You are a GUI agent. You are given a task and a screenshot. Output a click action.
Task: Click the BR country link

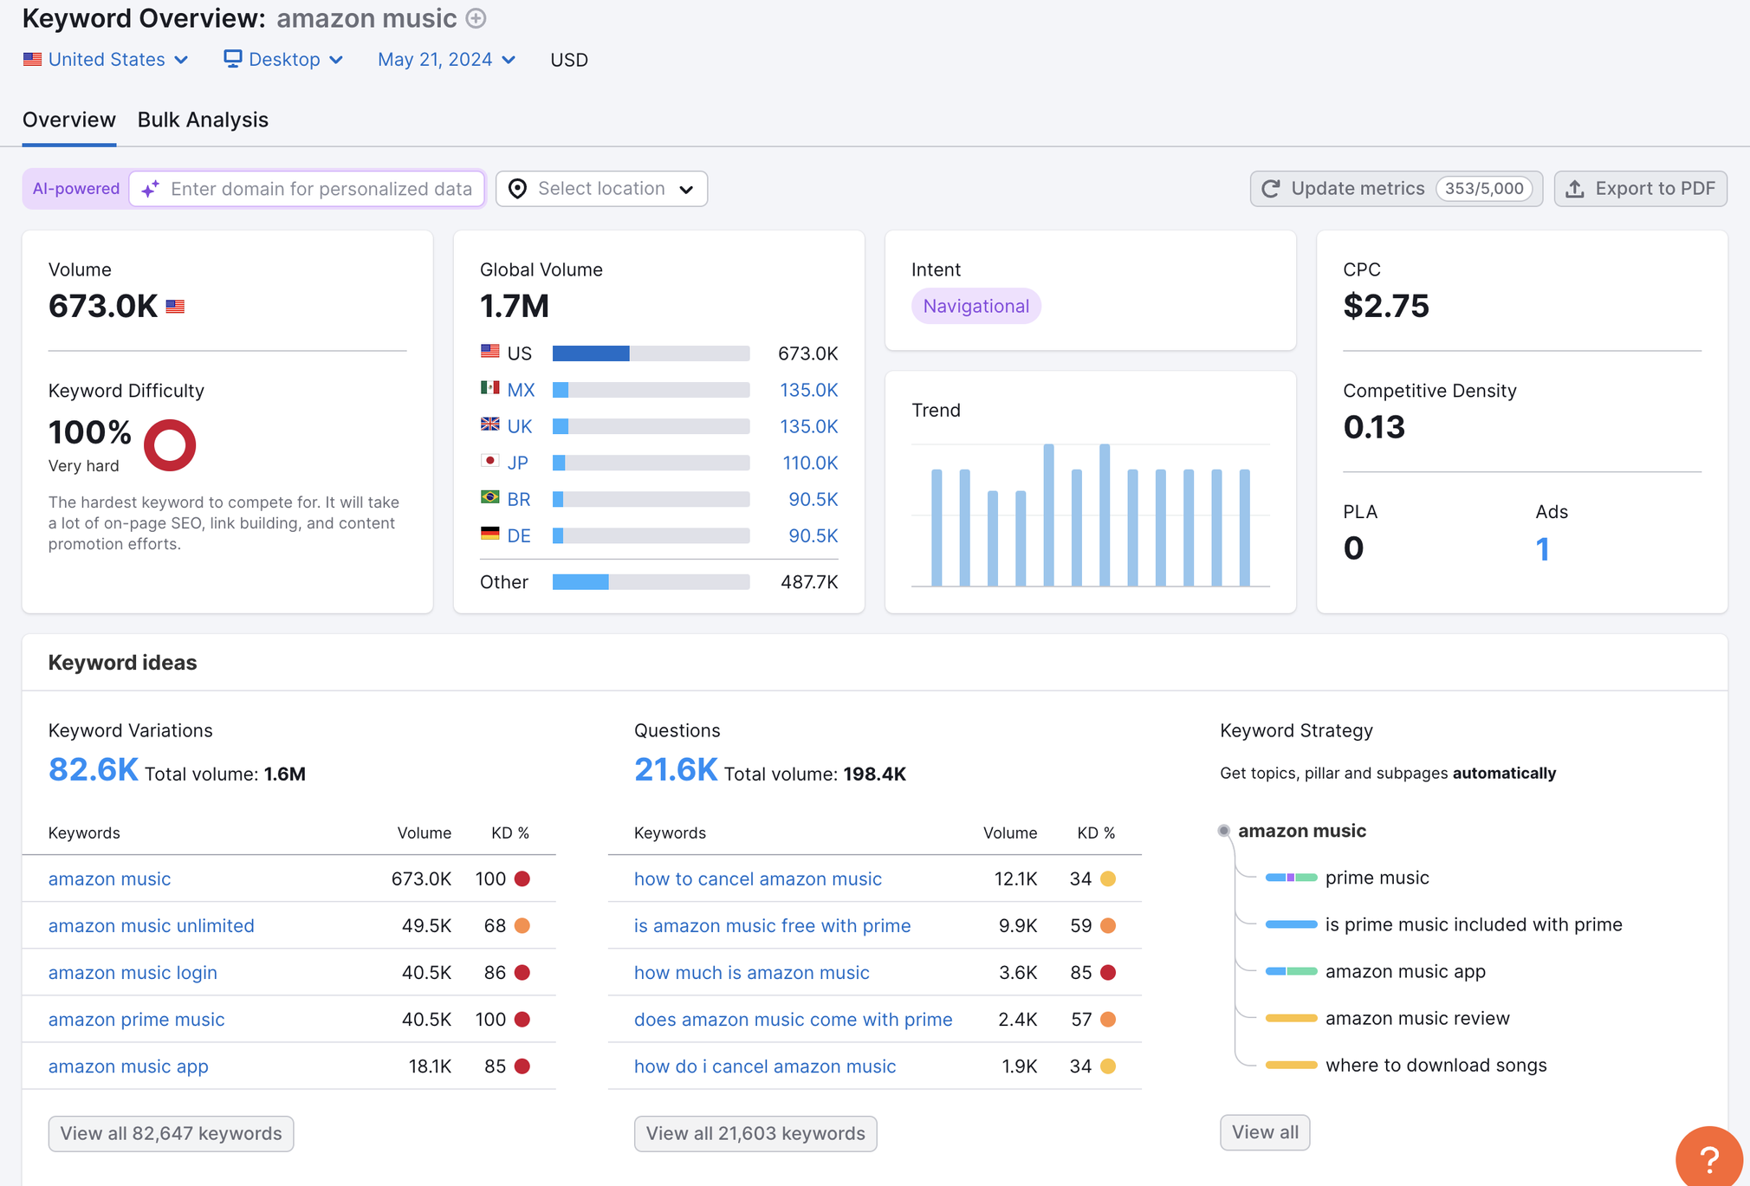(519, 499)
